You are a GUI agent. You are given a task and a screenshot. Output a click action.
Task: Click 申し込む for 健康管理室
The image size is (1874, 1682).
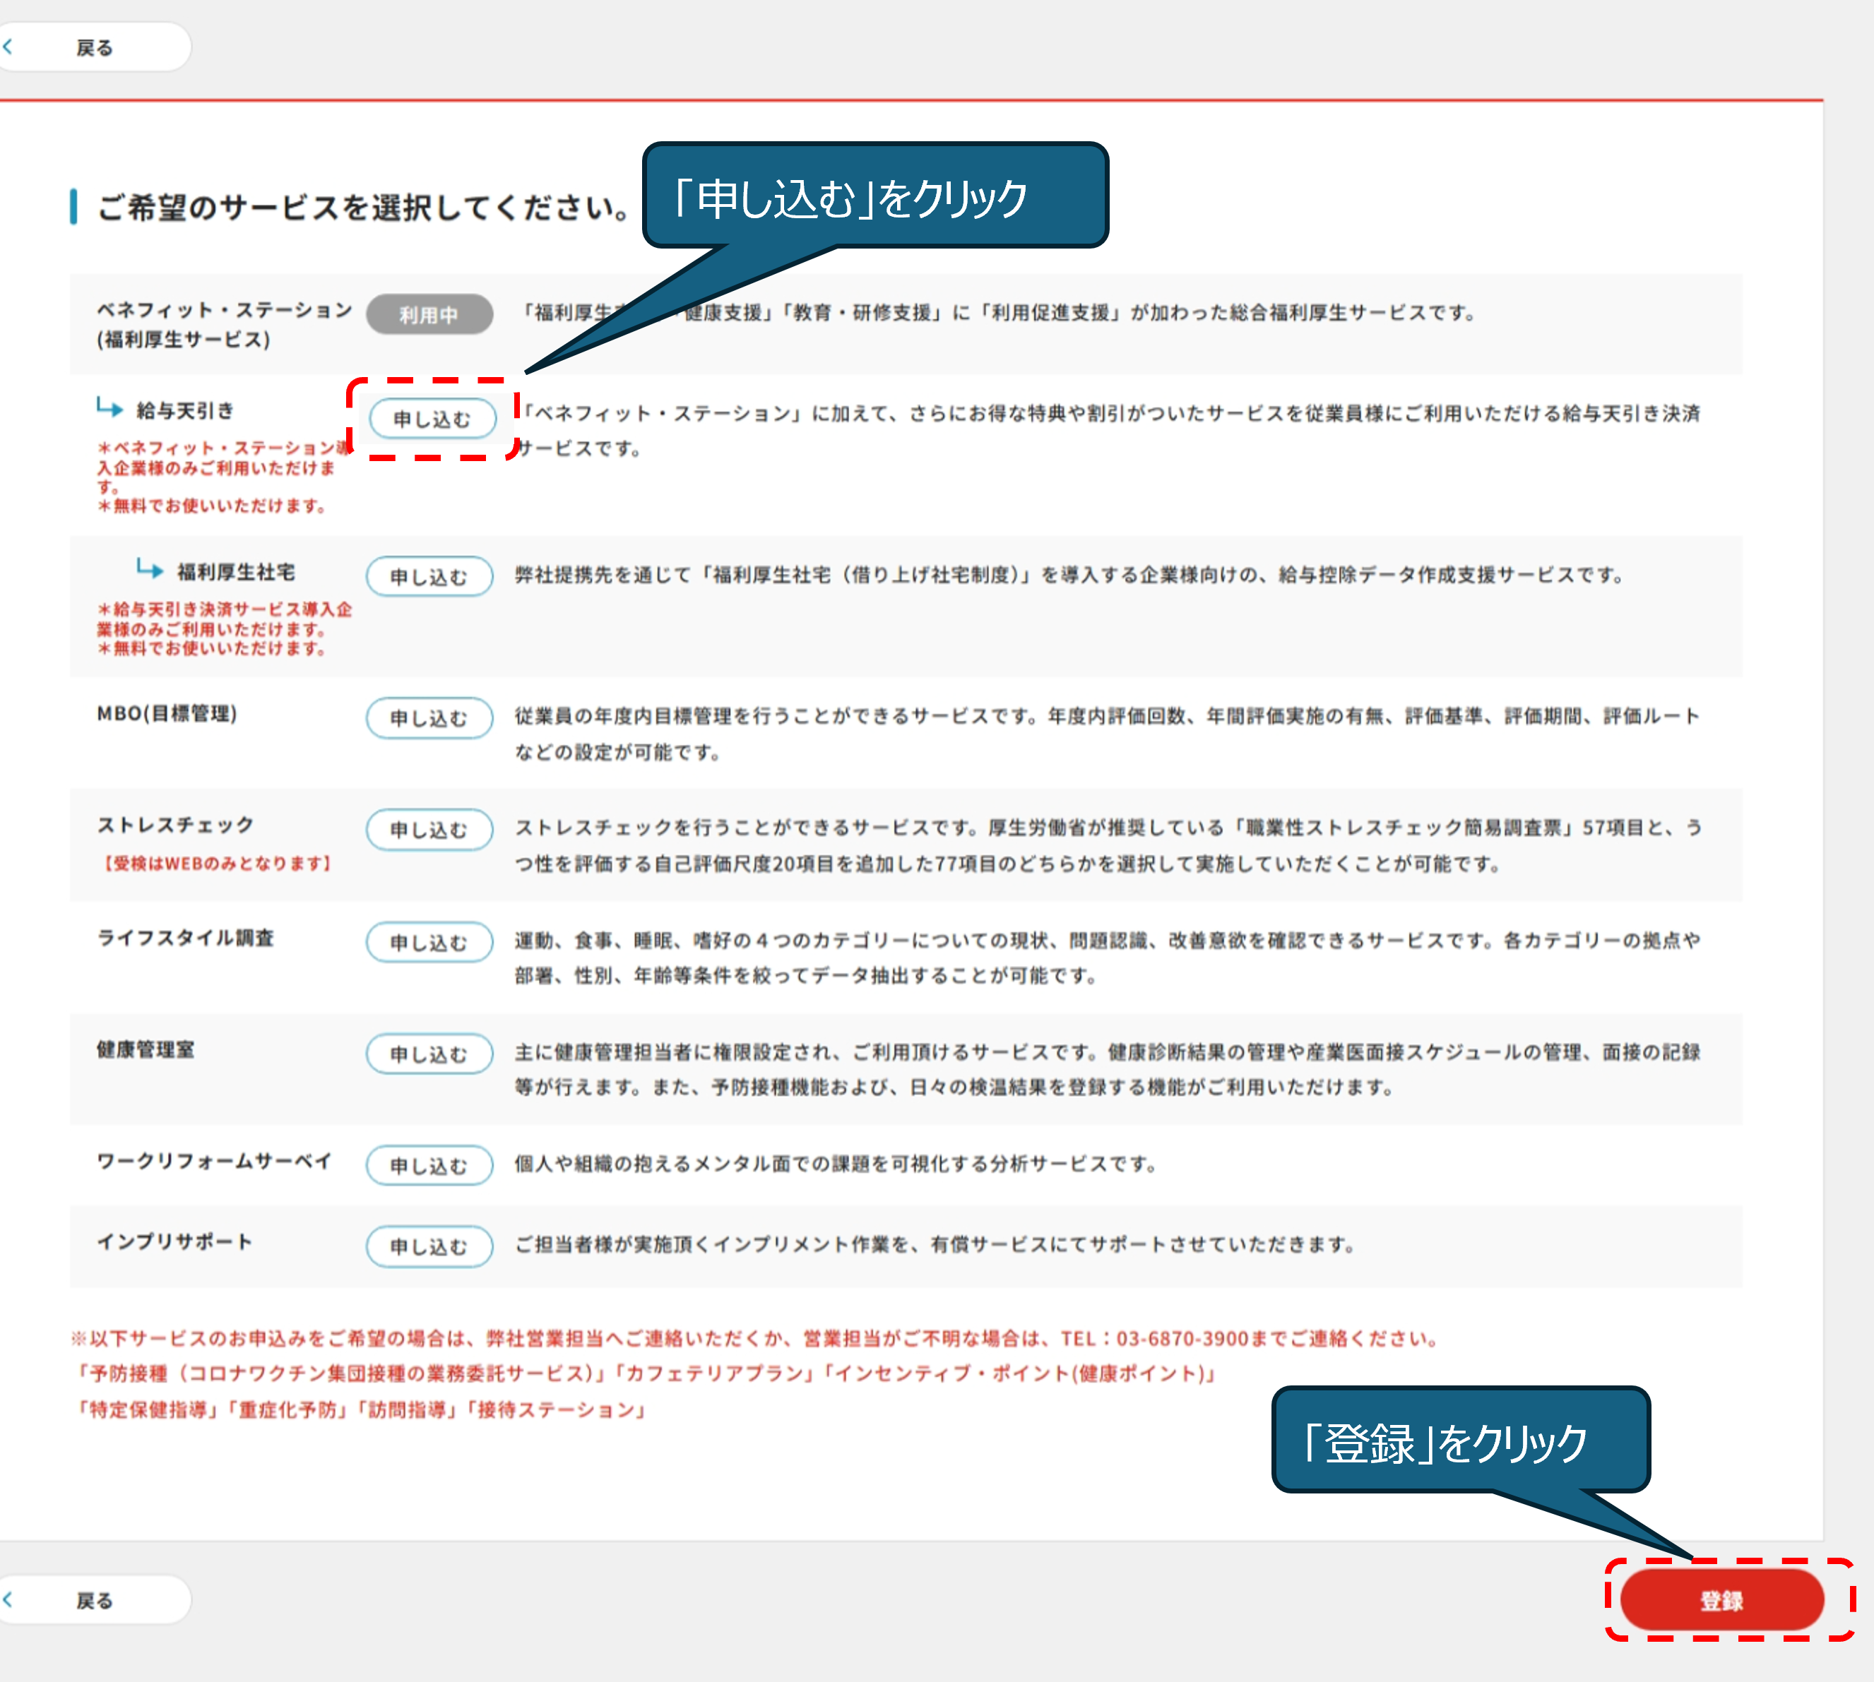[x=429, y=1054]
